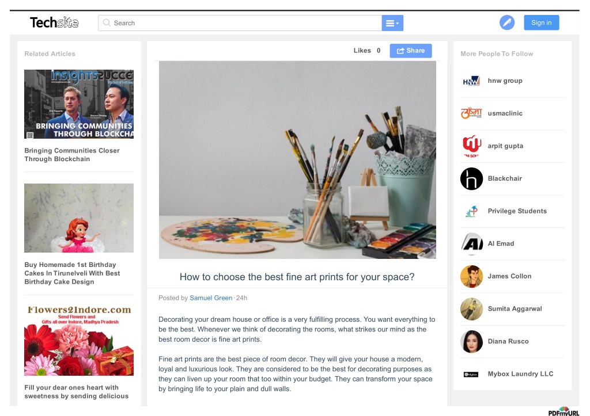Click Diana Rusco's profile photo

coord(471,341)
